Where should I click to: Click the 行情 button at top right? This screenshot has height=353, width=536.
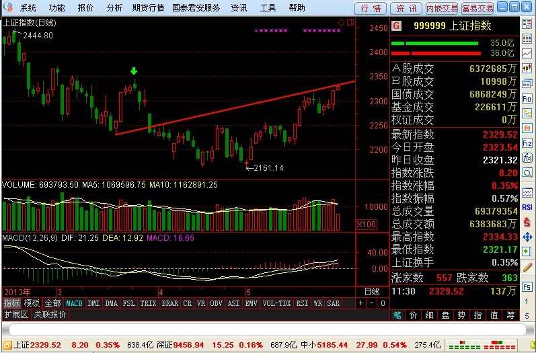[371, 8]
